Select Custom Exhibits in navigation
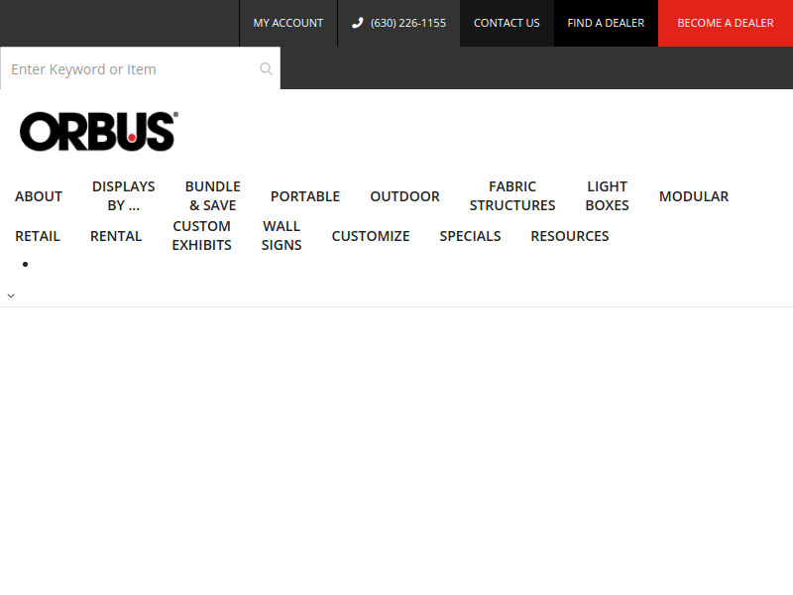This screenshot has width=793, height=595. coord(202,235)
